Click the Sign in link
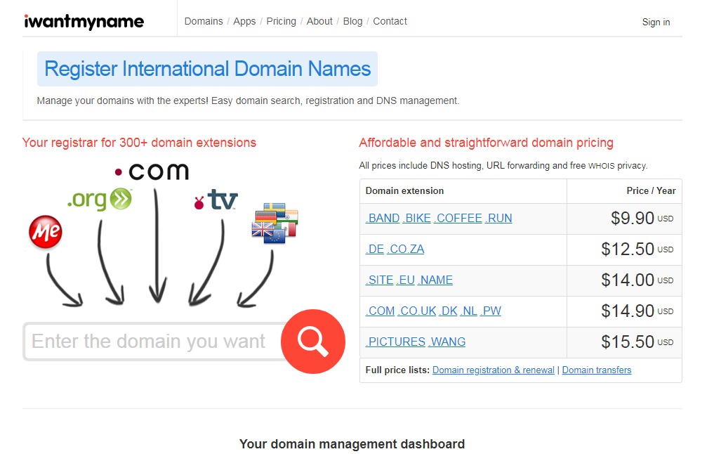This screenshot has width=714, height=454. pos(656,22)
